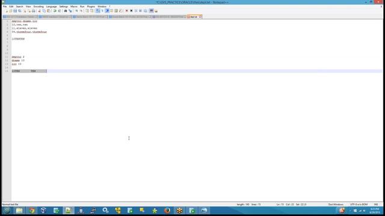Click 'length : 143' status entry
Image resolution: width=385 pixels, height=216 pixels.
click(243, 204)
